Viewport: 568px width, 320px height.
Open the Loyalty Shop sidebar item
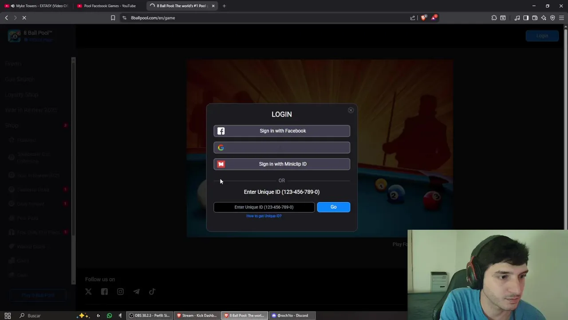tap(22, 95)
